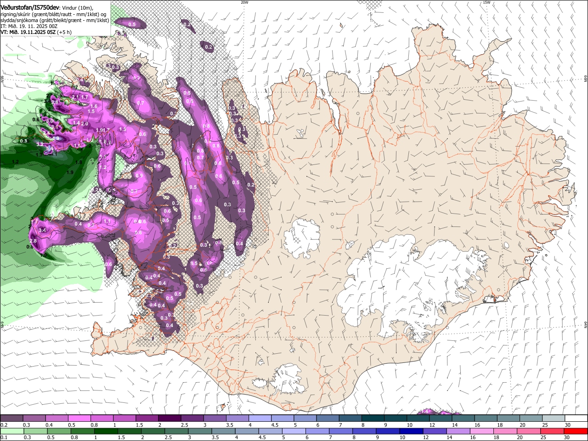Click the 4.9 precipitation value on the map
Image resolution: width=588 pixels, height=441 pixels.
tap(56, 138)
